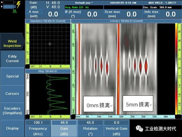Image resolution: width=182 pixels, height=137 pixels.
Task: Open the Special menu
Action: 12,76
